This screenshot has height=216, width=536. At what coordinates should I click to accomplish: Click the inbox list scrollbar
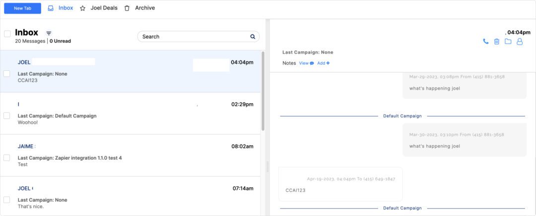click(263, 91)
